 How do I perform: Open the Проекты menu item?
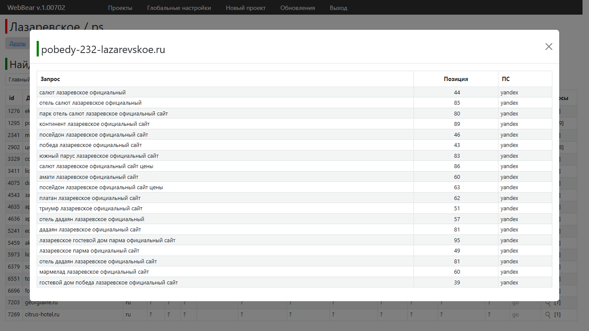pyautogui.click(x=120, y=8)
